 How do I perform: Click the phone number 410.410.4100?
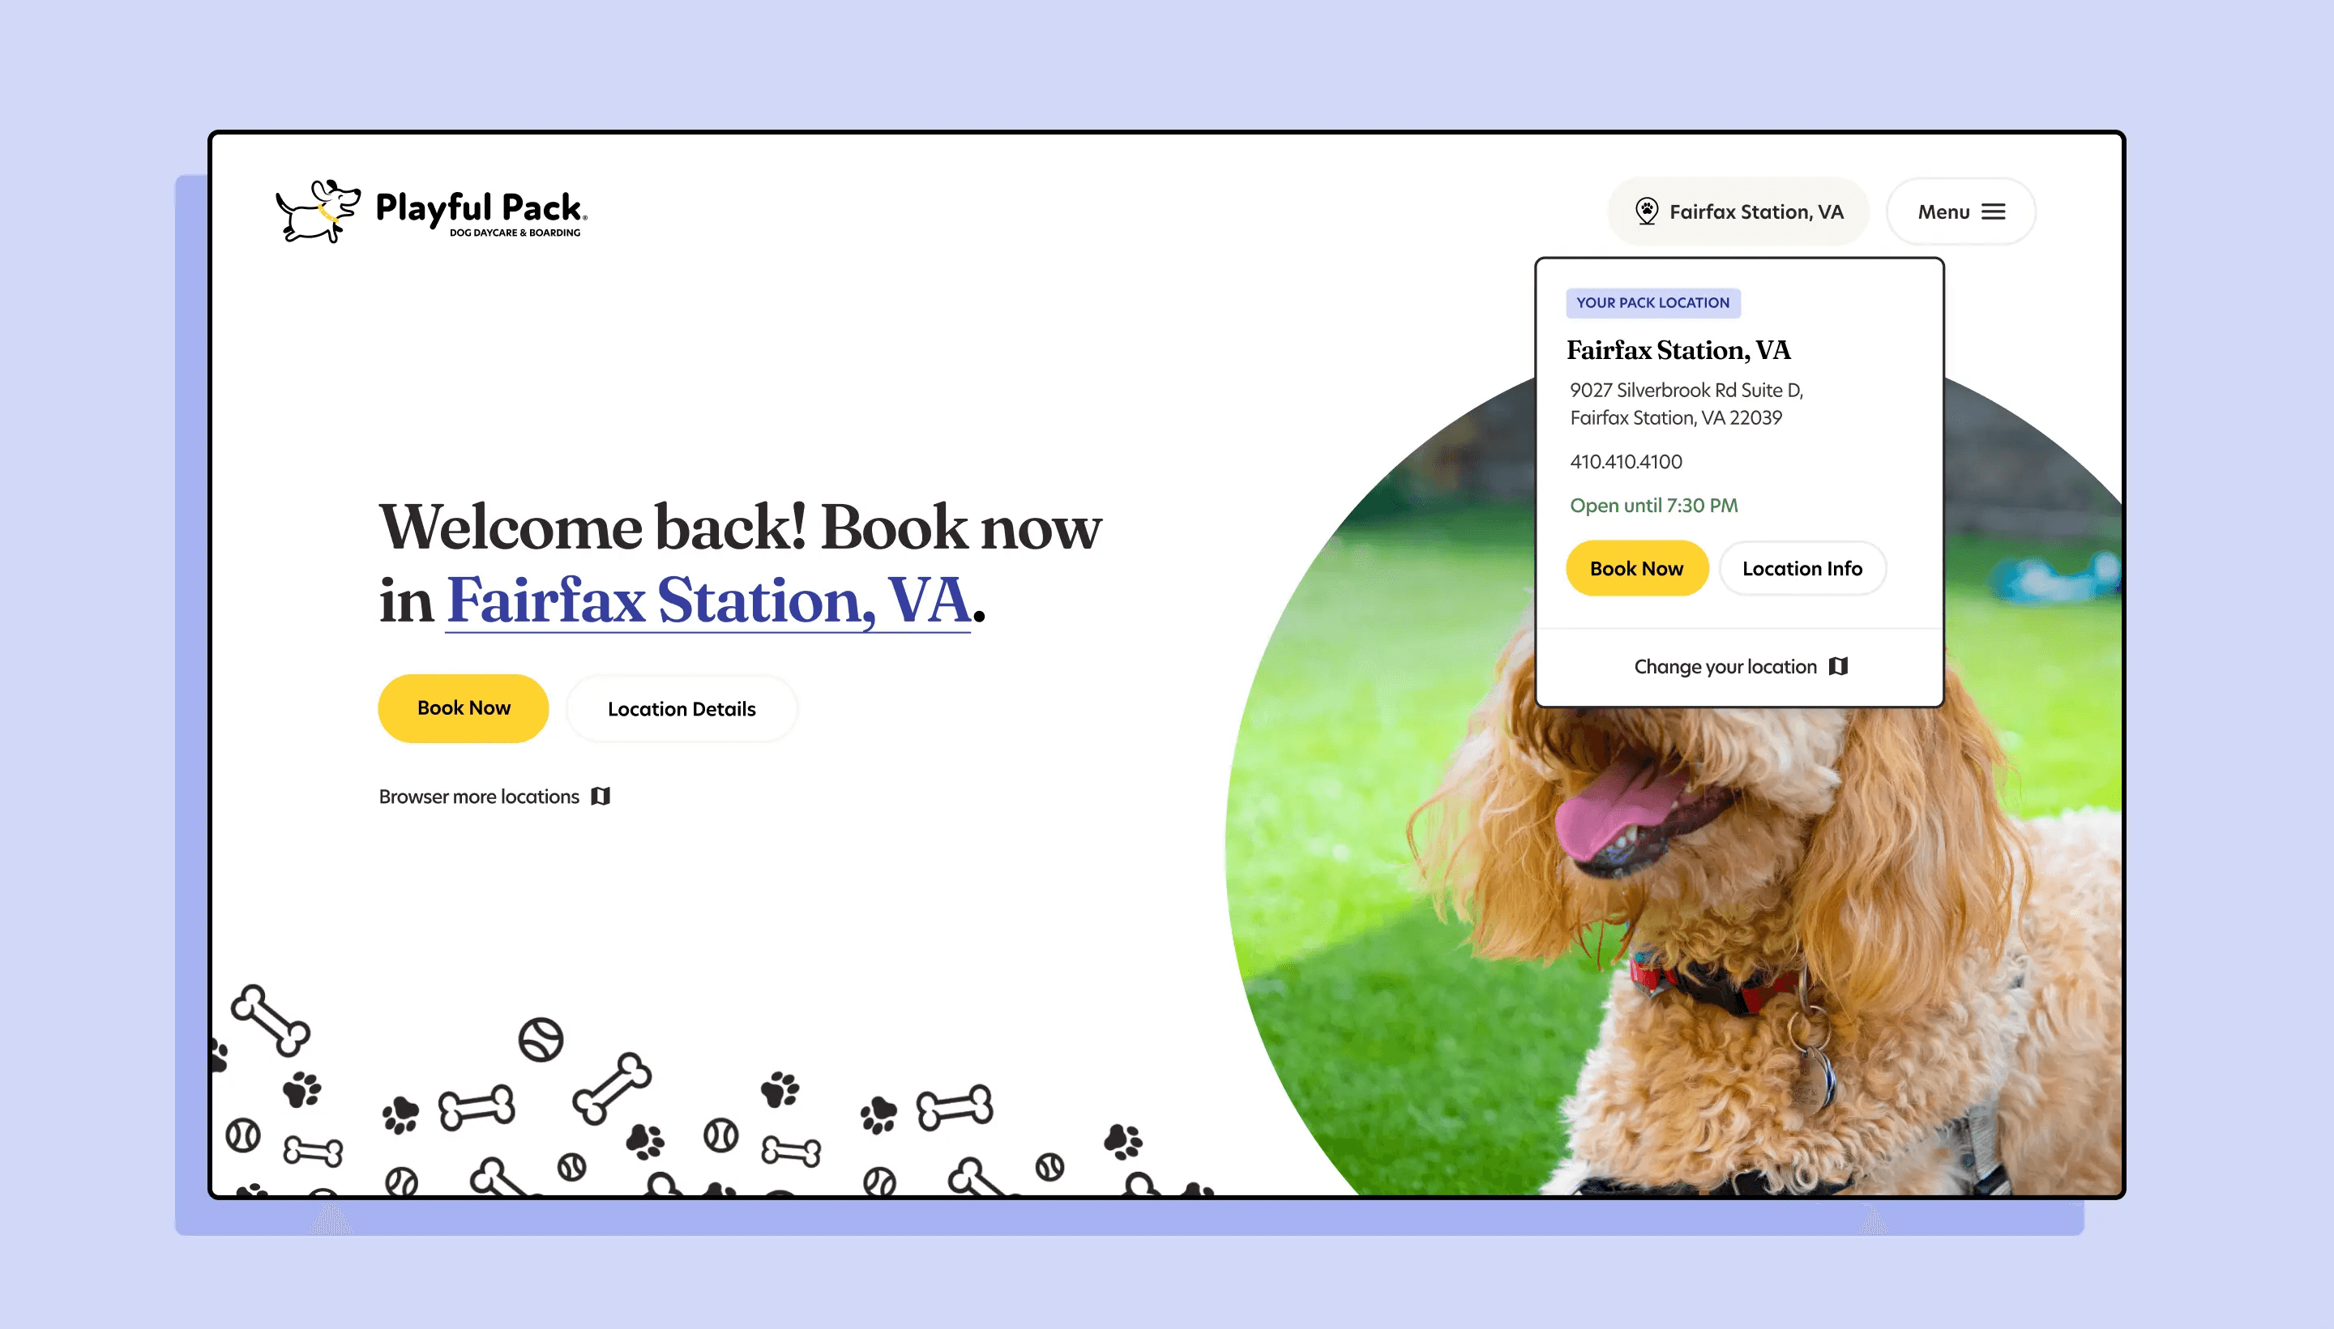[x=1626, y=462]
